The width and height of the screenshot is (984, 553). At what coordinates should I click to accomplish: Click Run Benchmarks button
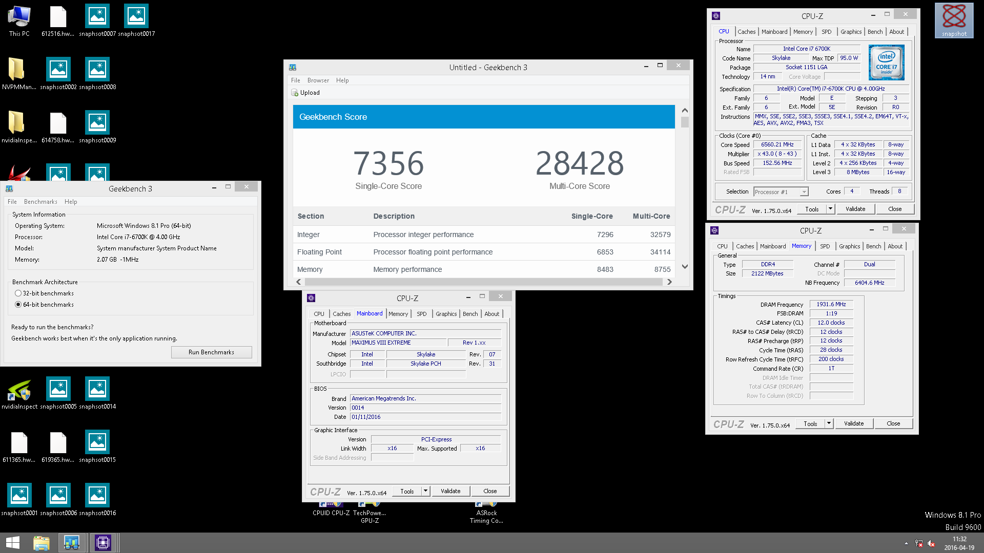[212, 352]
